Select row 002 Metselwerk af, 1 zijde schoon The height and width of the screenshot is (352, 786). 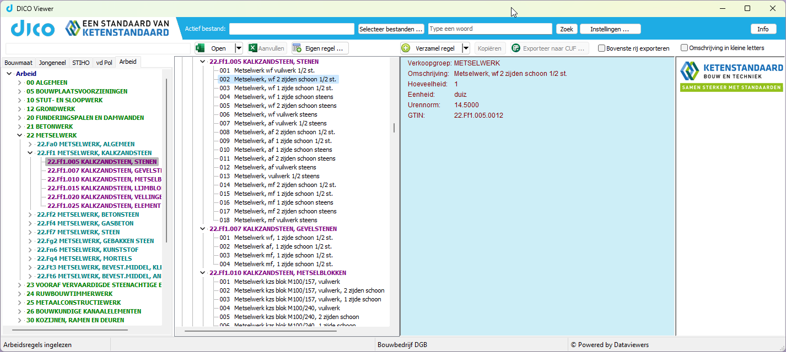tap(276, 246)
